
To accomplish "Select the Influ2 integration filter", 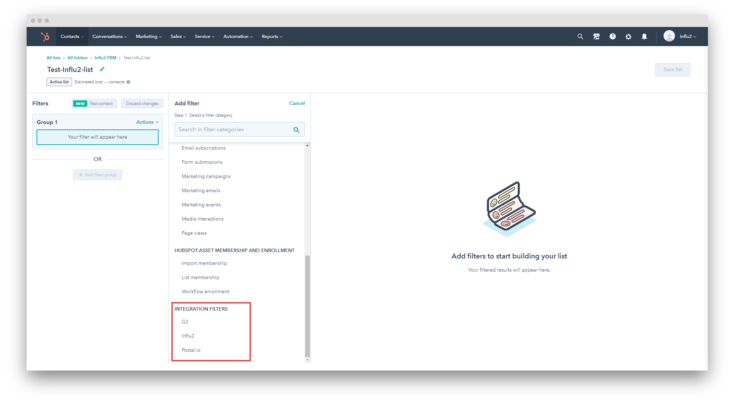I will 188,336.
